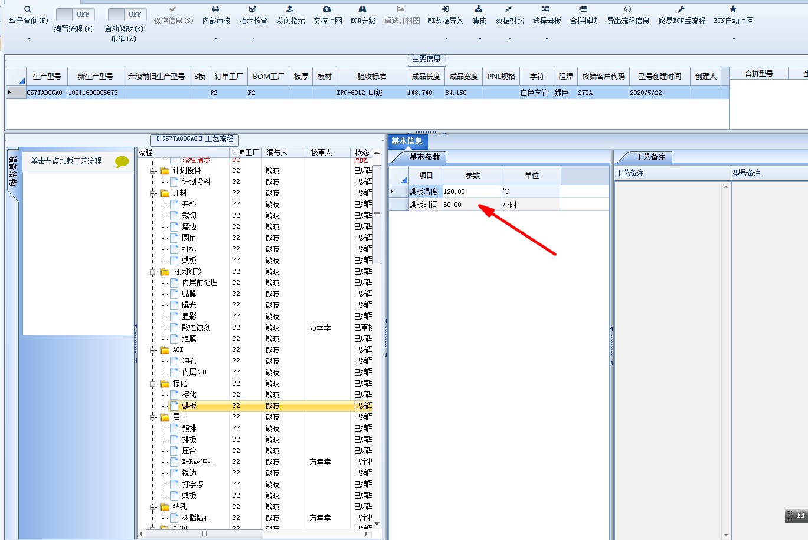Launch the 数据对比 compare tool
Image resolution: width=808 pixels, height=540 pixels.
(509, 16)
